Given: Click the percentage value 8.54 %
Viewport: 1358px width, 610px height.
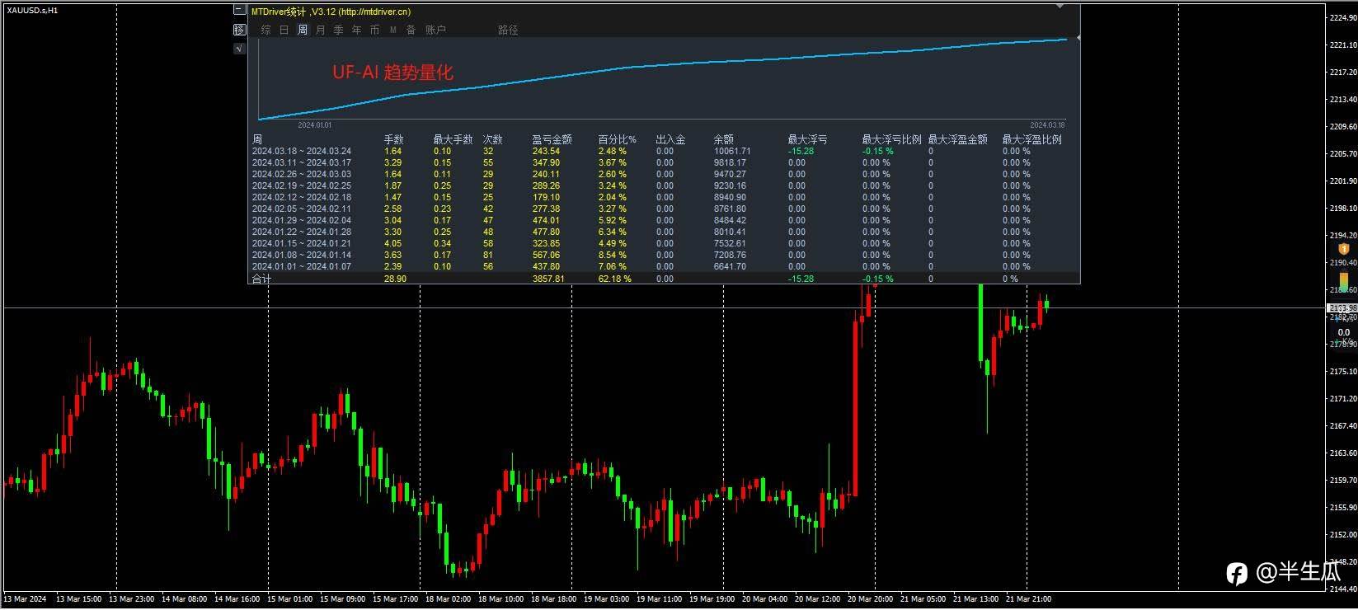Looking at the screenshot, I should click(612, 255).
